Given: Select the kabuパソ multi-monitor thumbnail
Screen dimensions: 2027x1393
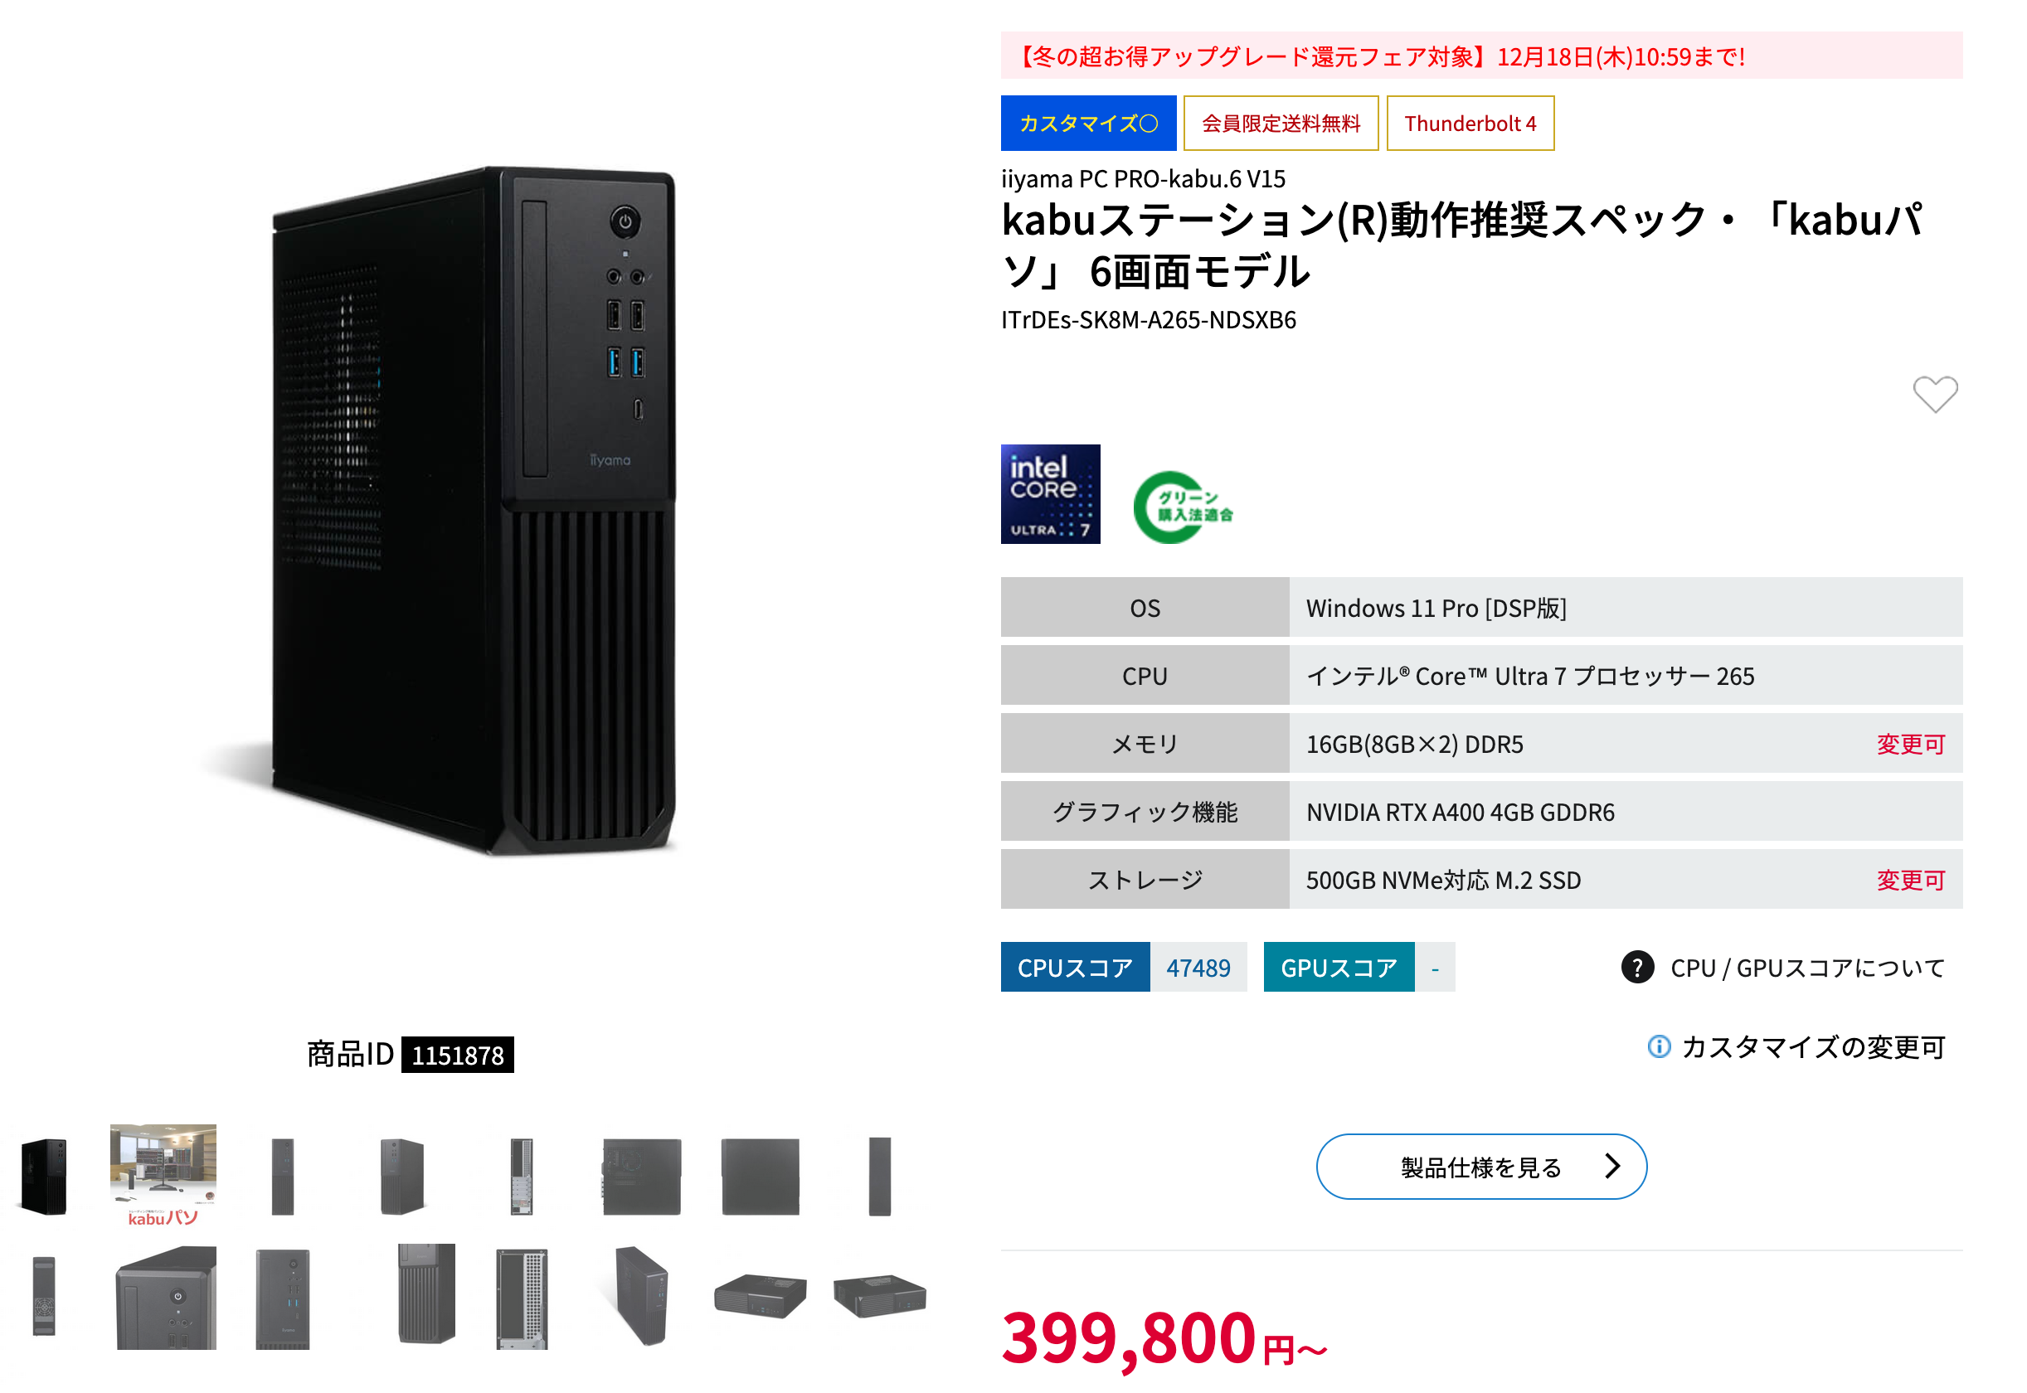Looking at the screenshot, I should coord(163,1175).
